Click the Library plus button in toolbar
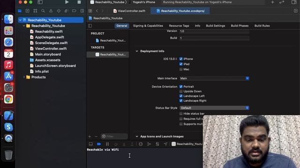The image size is (300, 168). [x=273, y=2]
